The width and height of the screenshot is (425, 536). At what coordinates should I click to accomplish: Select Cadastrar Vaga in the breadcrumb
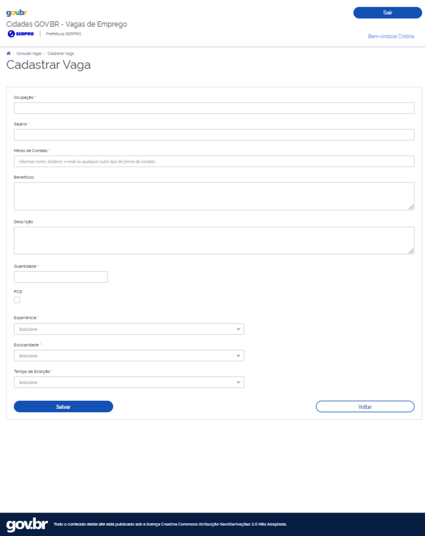61,53
